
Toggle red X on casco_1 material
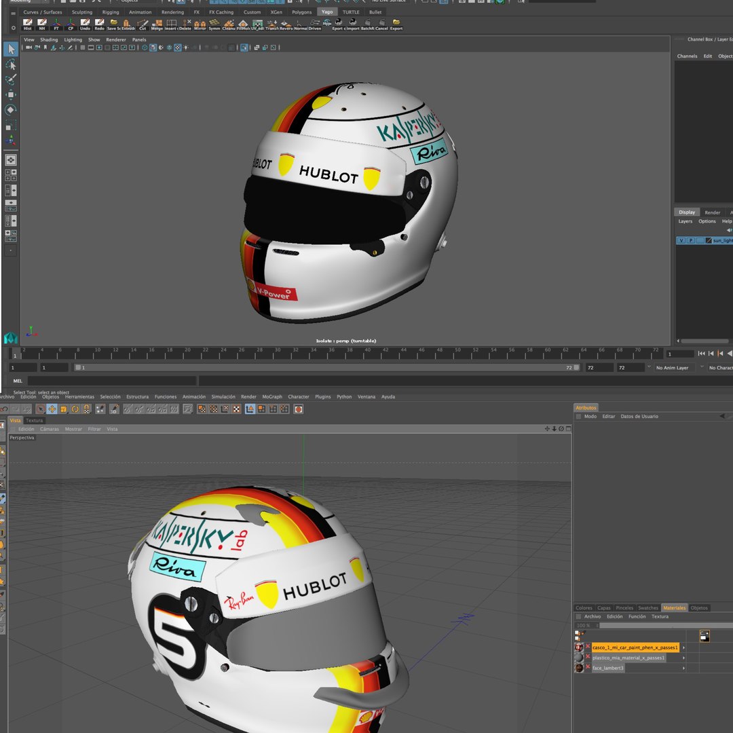pyautogui.click(x=588, y=647)
